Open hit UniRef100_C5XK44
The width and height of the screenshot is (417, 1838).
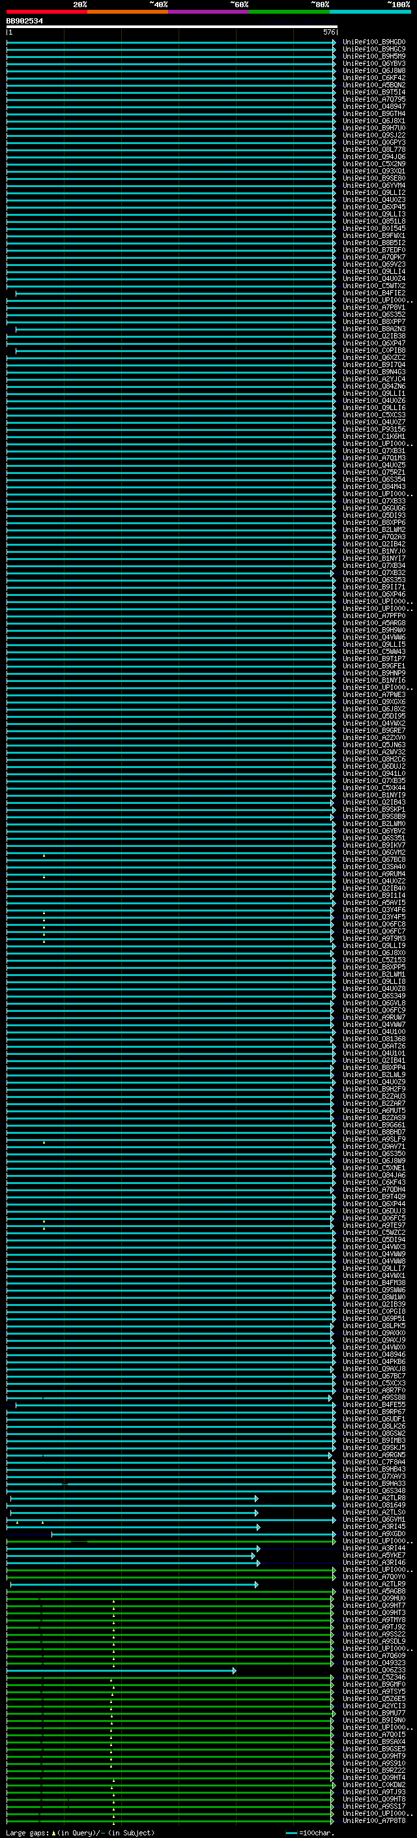pos(374,788)
